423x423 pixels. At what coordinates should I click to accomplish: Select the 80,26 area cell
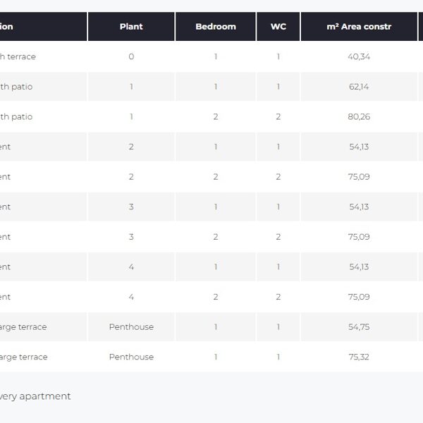click(x=359, y=117)
